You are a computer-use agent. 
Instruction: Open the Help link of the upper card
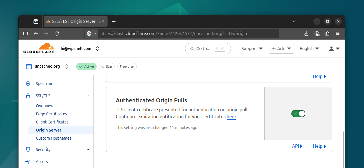[319, 77]
